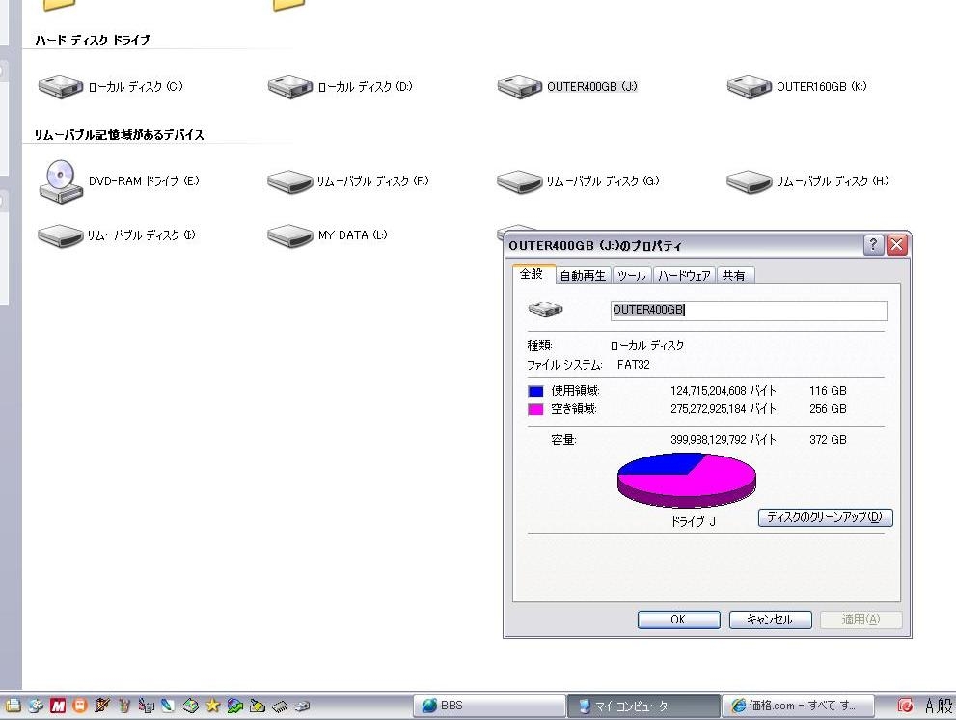Switch to the 全般 tab
This screenshot has height=720, width=956.
(532, 274)
